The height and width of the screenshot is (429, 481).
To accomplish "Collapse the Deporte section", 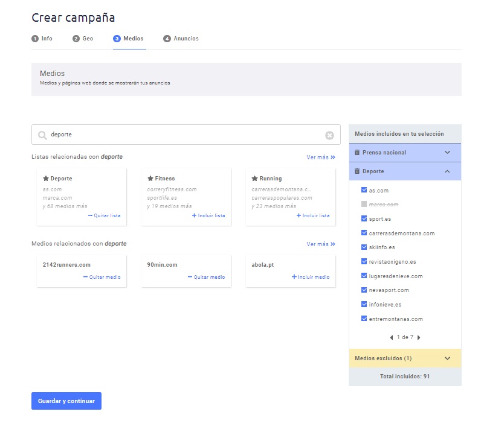I will [x=447, y=171].
